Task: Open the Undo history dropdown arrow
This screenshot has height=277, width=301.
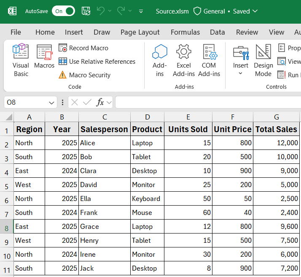Action: 110,11
